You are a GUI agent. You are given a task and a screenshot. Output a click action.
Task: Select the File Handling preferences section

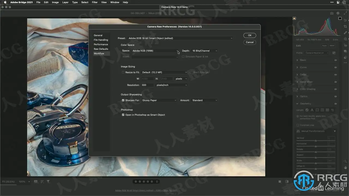tap(101, 40)
